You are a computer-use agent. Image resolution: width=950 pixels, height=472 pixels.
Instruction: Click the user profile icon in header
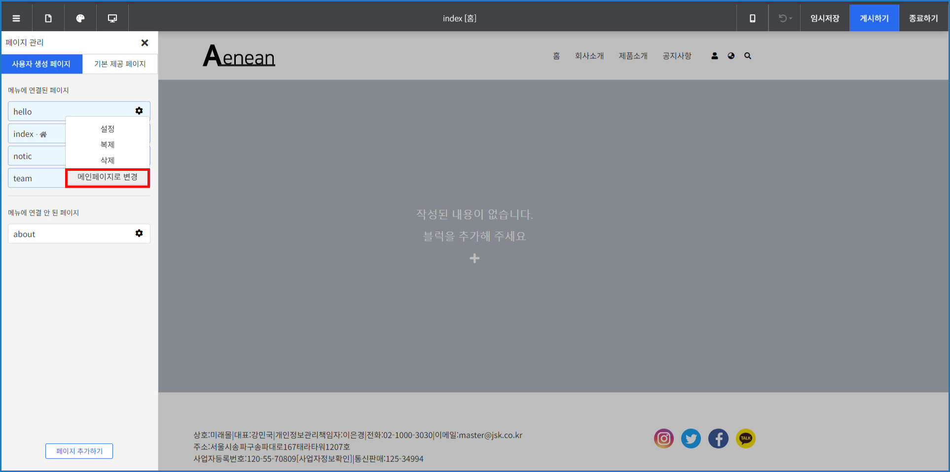coord(714,56)
